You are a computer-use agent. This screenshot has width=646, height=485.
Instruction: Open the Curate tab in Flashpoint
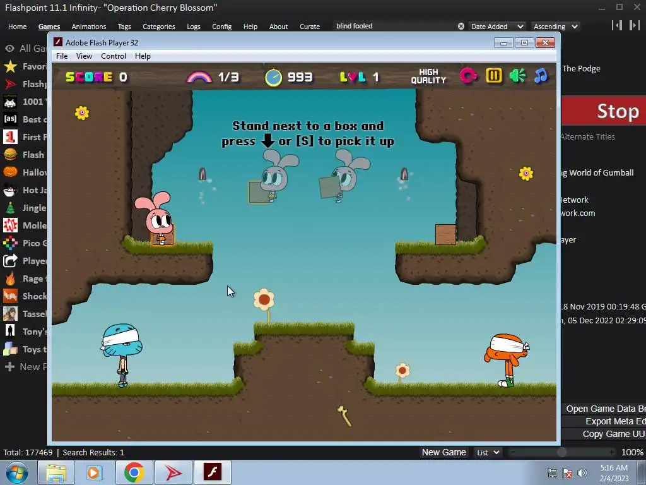click(x=310, y=27)
